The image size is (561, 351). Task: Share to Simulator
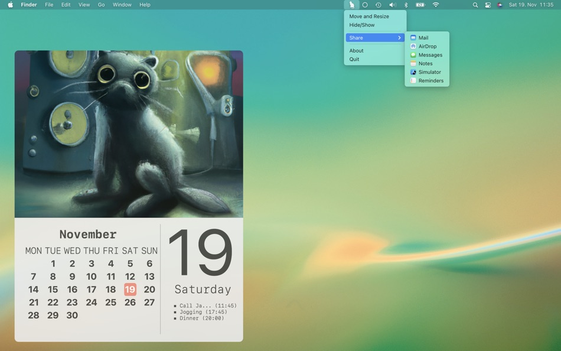click(x=427, y=72)
